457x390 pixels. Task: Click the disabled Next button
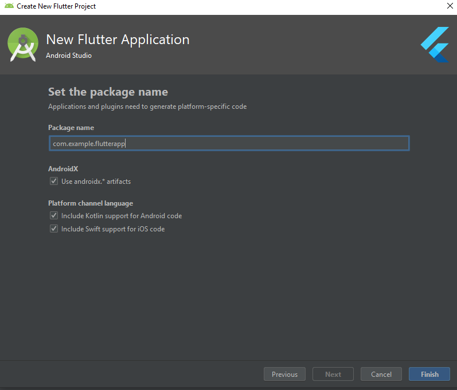(333, 374)
